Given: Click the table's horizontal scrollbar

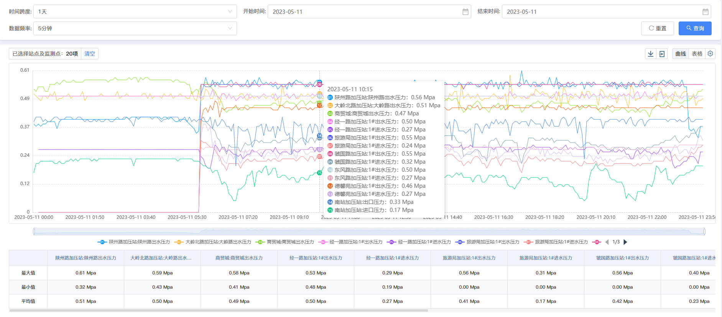Looking at the screenshot, I should [219, 310].
